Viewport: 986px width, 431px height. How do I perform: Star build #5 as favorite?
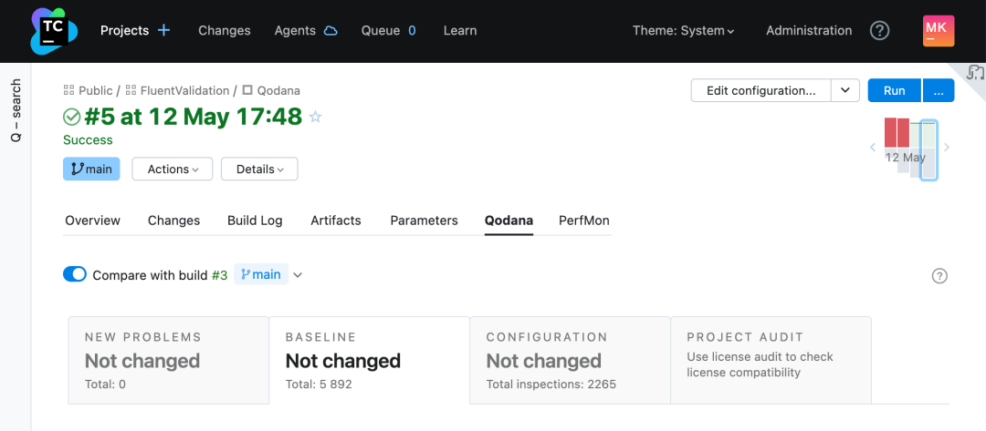point(316,117)
